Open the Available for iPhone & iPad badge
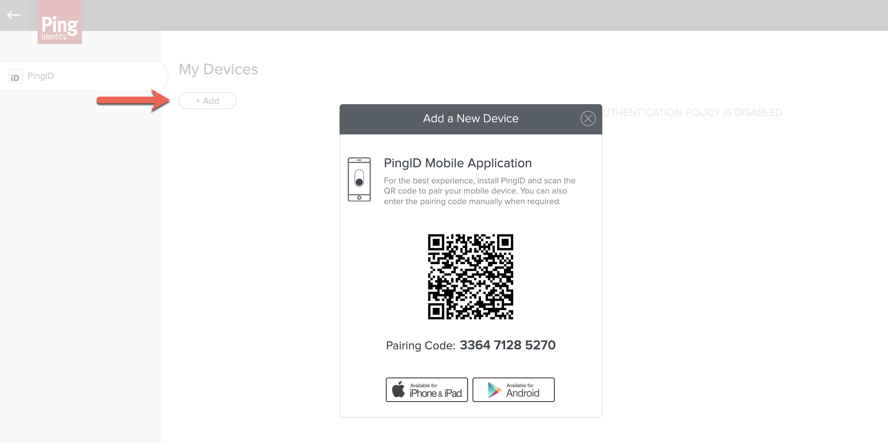Image resolution: width=888 pixels, height=443 pixels. (x=426, y=389)
